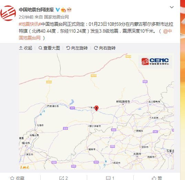Screen dimensions: 185x180
Task: Expand the post options chevron
Action: (172, 7)
